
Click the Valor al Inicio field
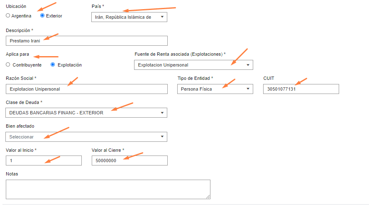pyautogui.click(x=44, y=161)
